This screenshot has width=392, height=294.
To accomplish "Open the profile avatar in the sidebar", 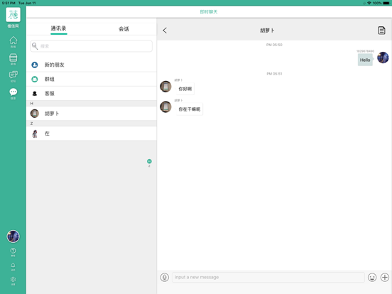I will [x=13, y=236].
